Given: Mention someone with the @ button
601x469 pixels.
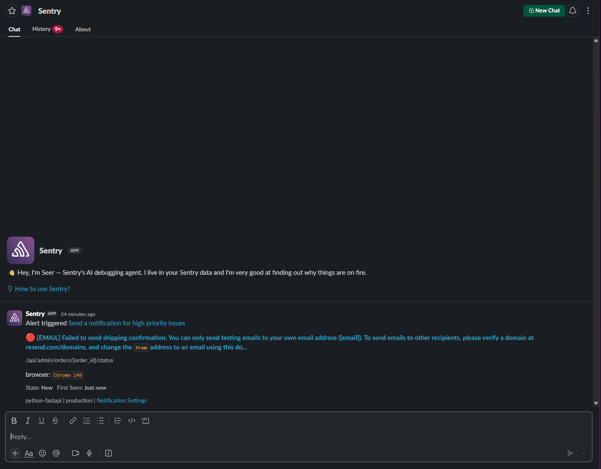Looking at the screenshot, I should coord(56,453).
